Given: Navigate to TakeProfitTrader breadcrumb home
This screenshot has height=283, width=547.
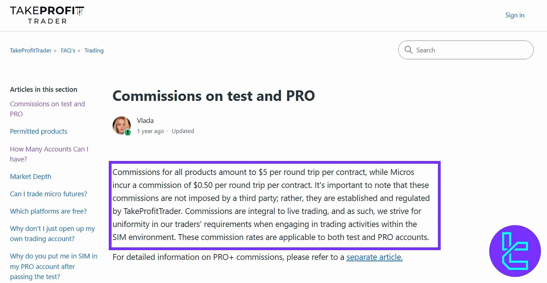Looking at the screenshot, I should tap(30, 50).
